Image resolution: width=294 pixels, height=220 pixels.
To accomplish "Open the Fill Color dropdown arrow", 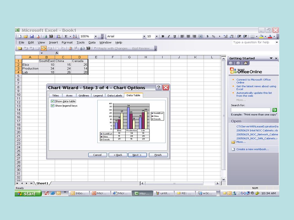I will (x=266, y=36).
